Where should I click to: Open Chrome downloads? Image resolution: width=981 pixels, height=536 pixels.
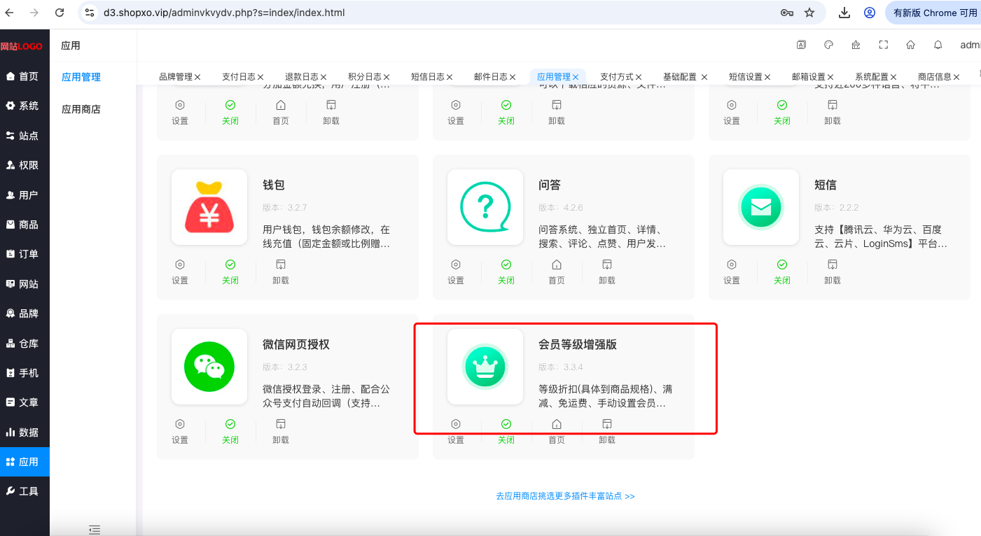point(844,13)
